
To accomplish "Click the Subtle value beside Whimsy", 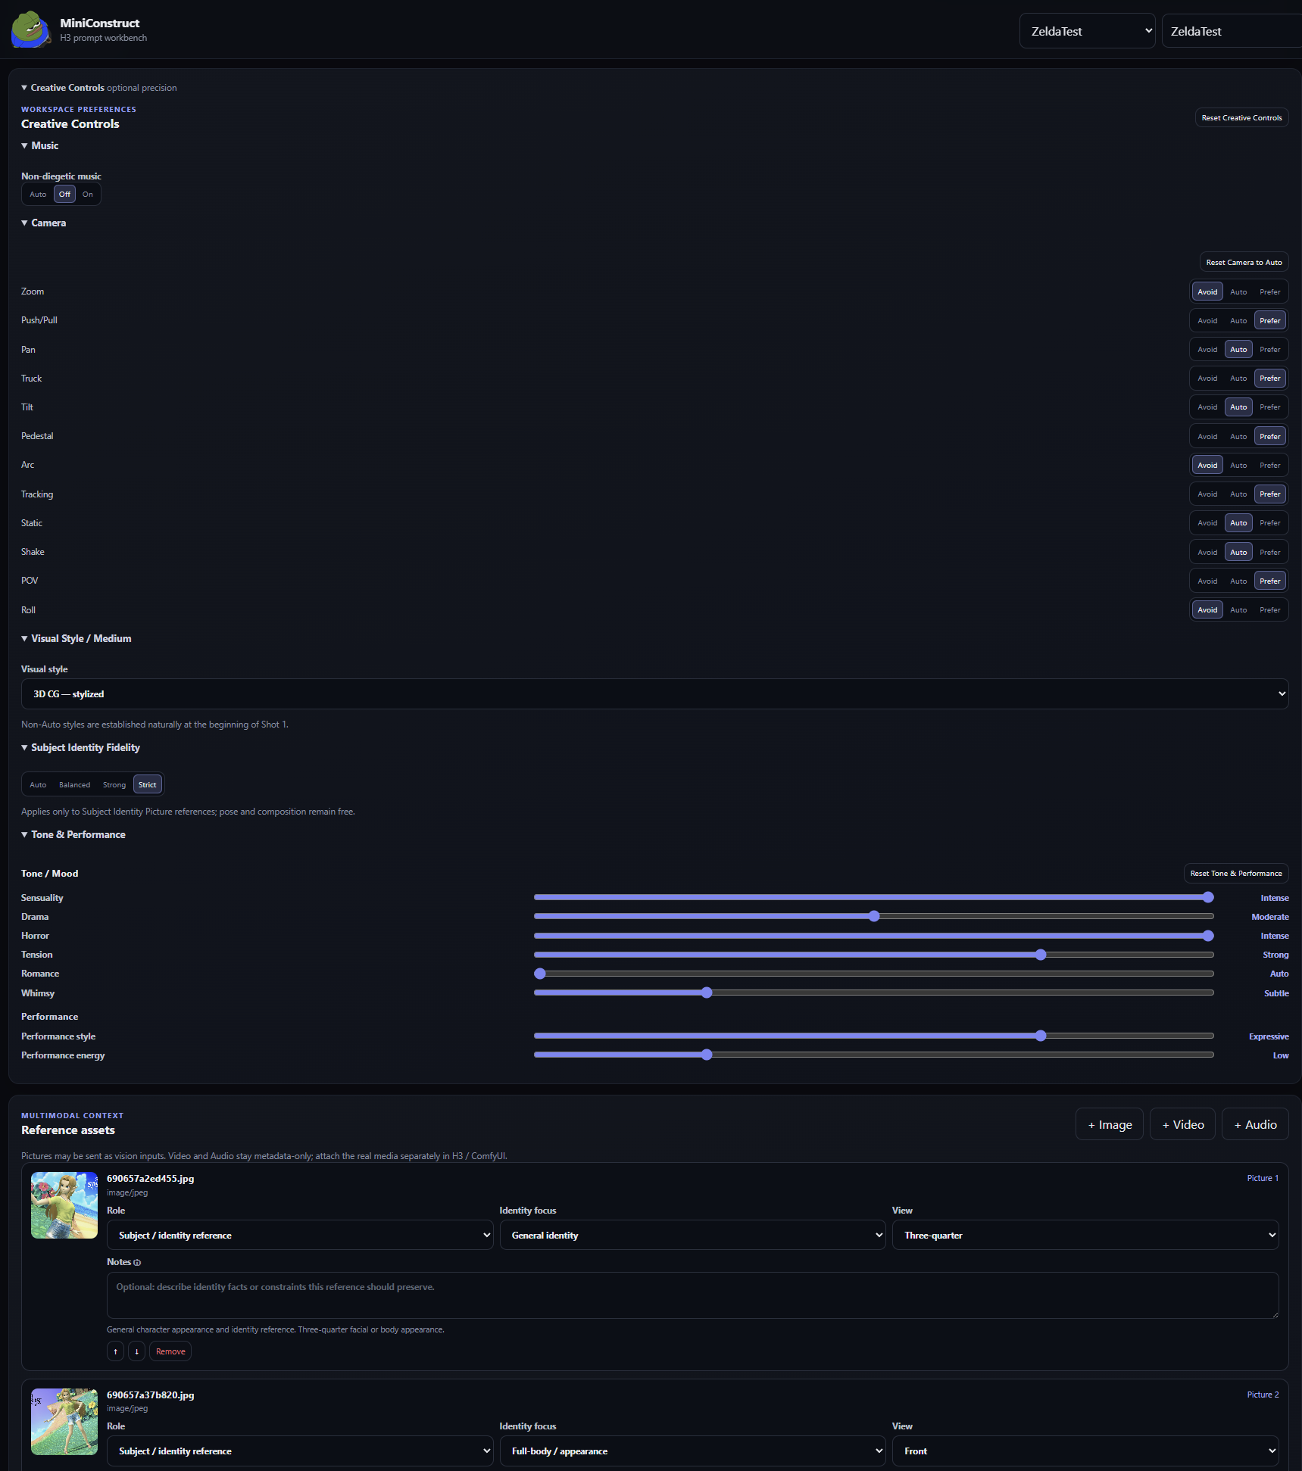I will (x=1276, y=994).
